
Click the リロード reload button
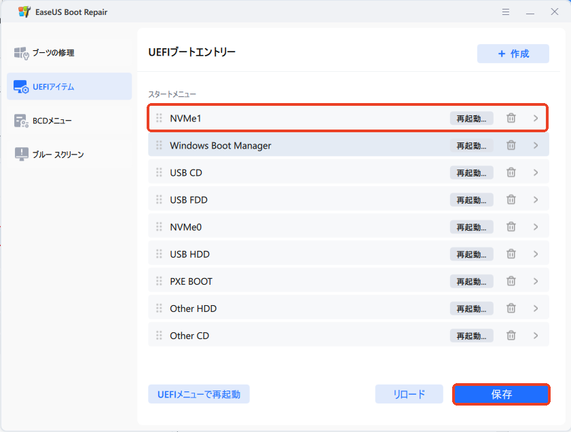409,394
